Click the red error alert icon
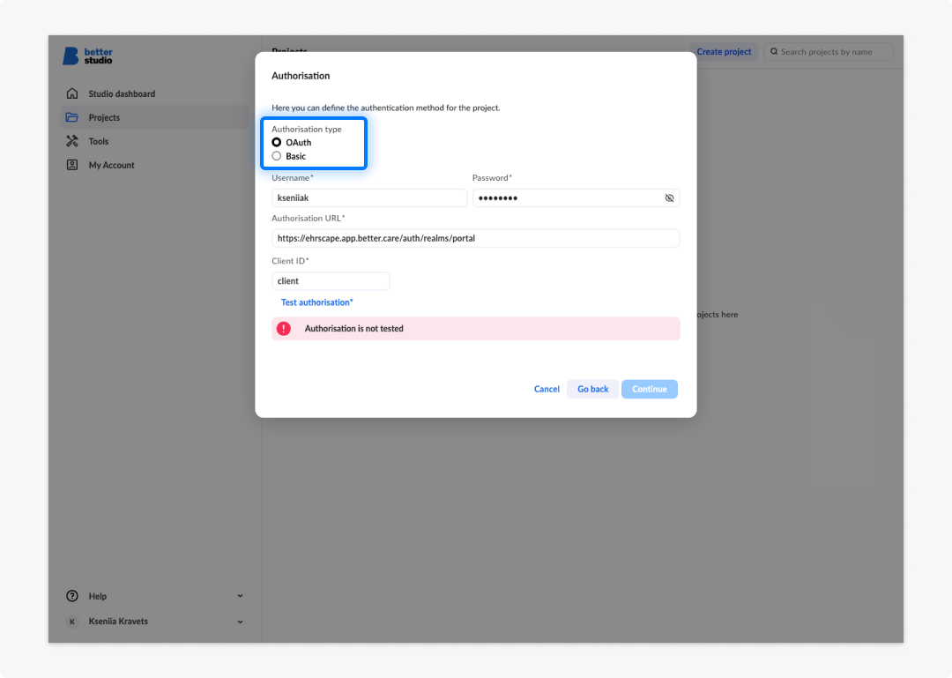952x678 pixels. pyautogui.click(x=284, y=329)
